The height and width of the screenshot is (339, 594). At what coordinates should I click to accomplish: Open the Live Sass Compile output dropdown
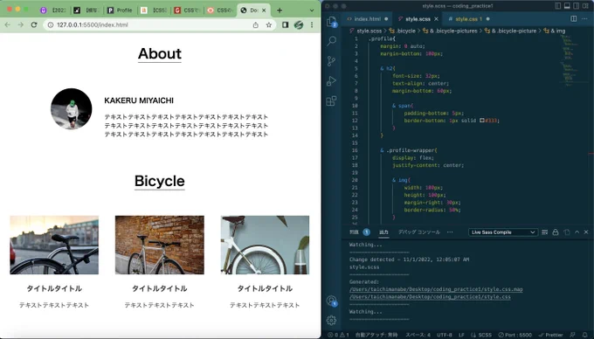point(502,232)
